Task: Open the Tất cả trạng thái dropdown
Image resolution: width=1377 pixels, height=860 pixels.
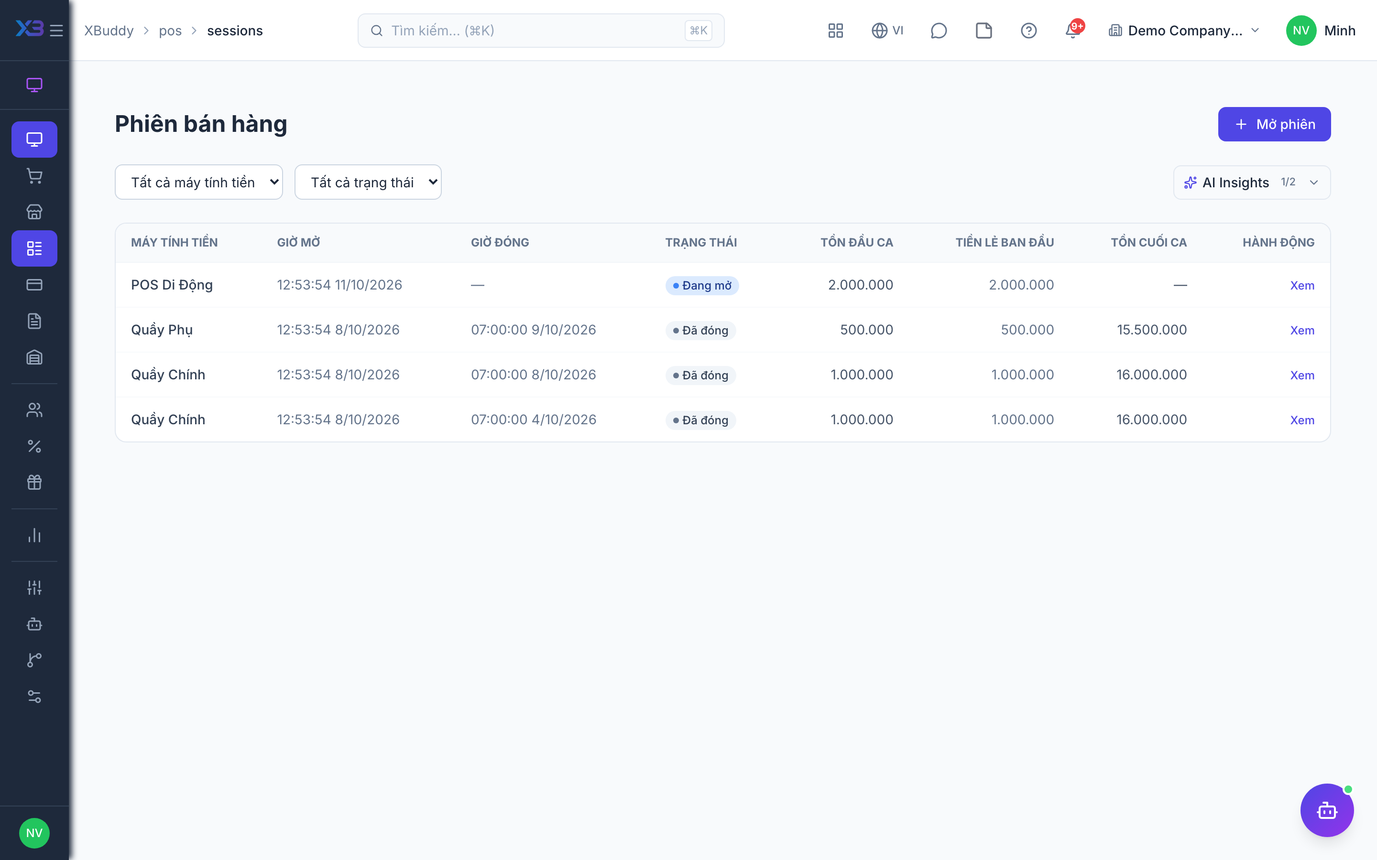Action: tap(368, 182)
